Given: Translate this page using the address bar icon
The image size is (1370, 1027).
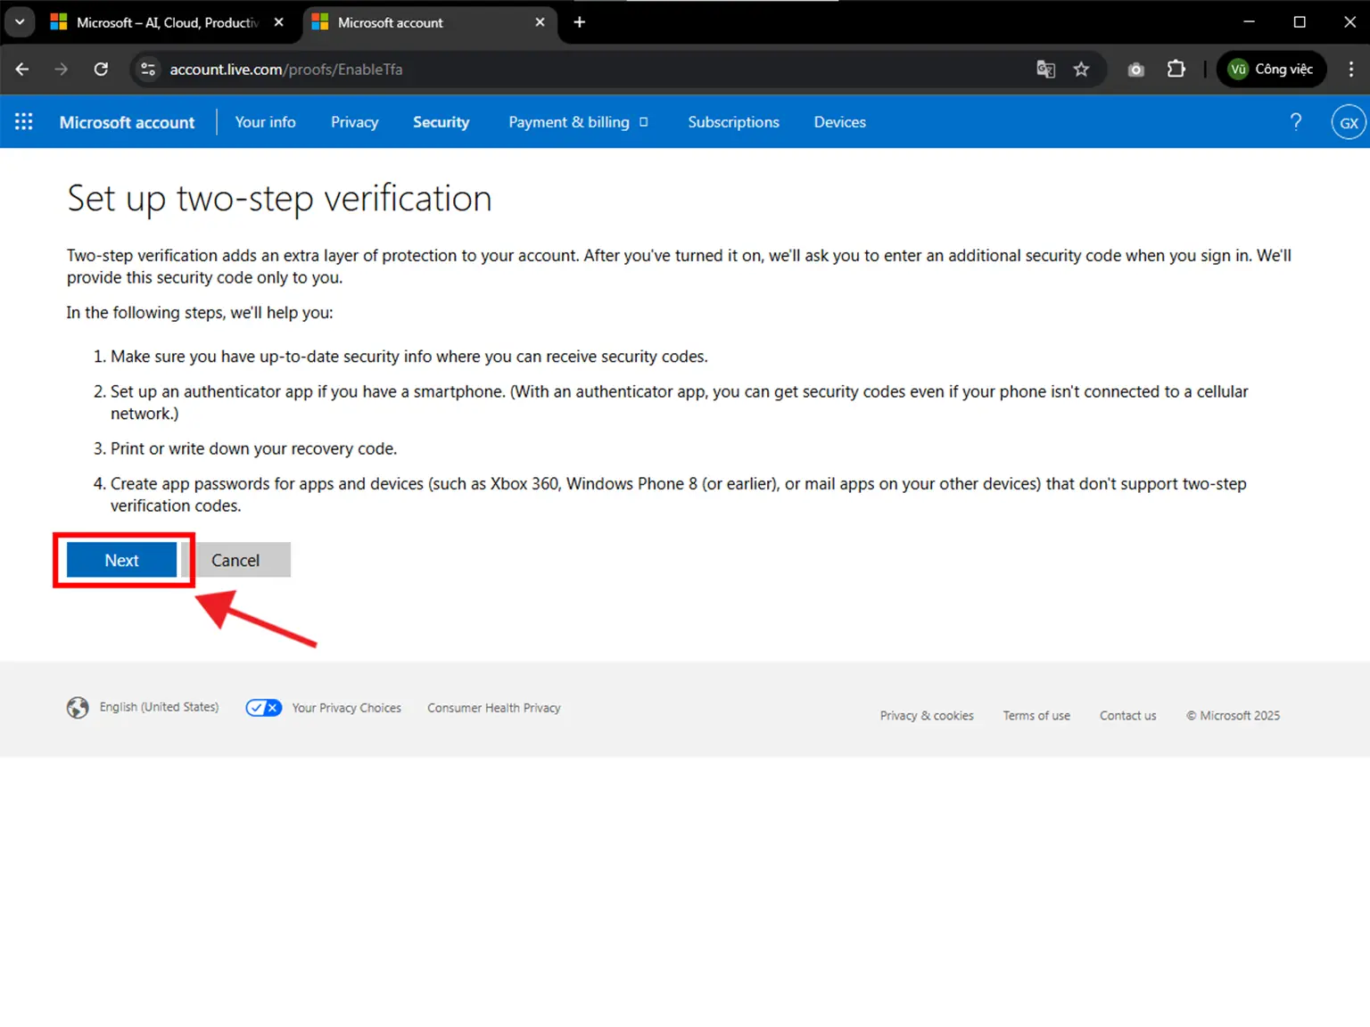Looking at the screenshot, I should click(1045, 69).
